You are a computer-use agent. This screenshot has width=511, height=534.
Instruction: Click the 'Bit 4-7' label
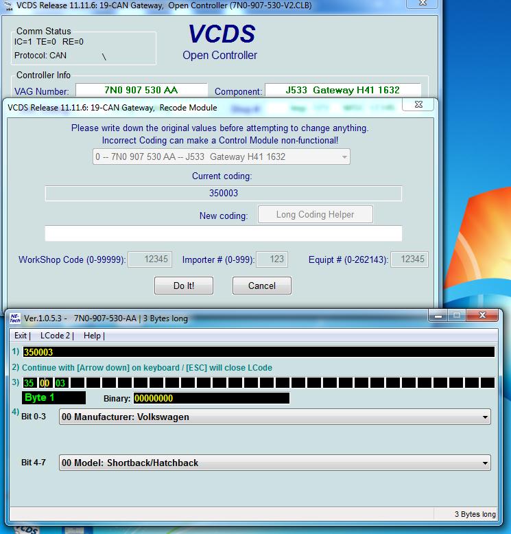click(x=34, y=463)
